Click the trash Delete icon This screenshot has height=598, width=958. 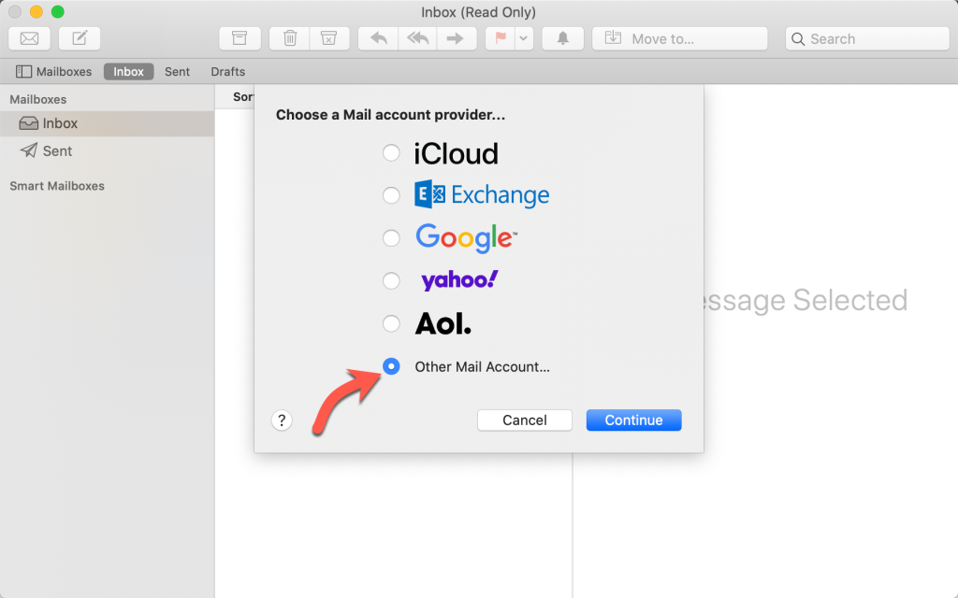(x=290, y=38)
